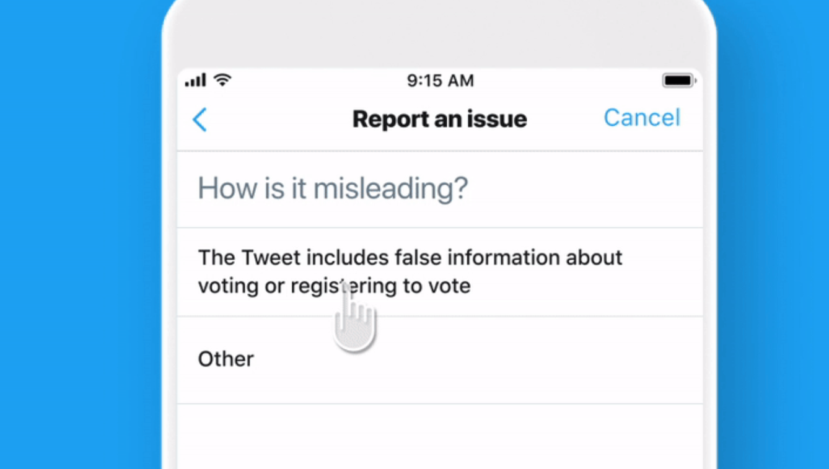Tap the Wi-Fi status icon
The width and height of the screenshot is (829, 469).
tap(222, 80)
